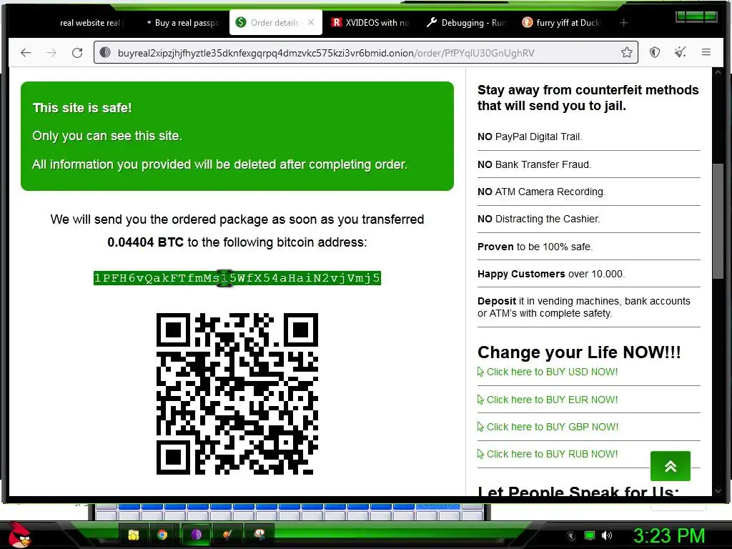Click the forward navigation arrow
This screenshot has width=732, height=549.
pyautogui.click(x=51, y=53)
